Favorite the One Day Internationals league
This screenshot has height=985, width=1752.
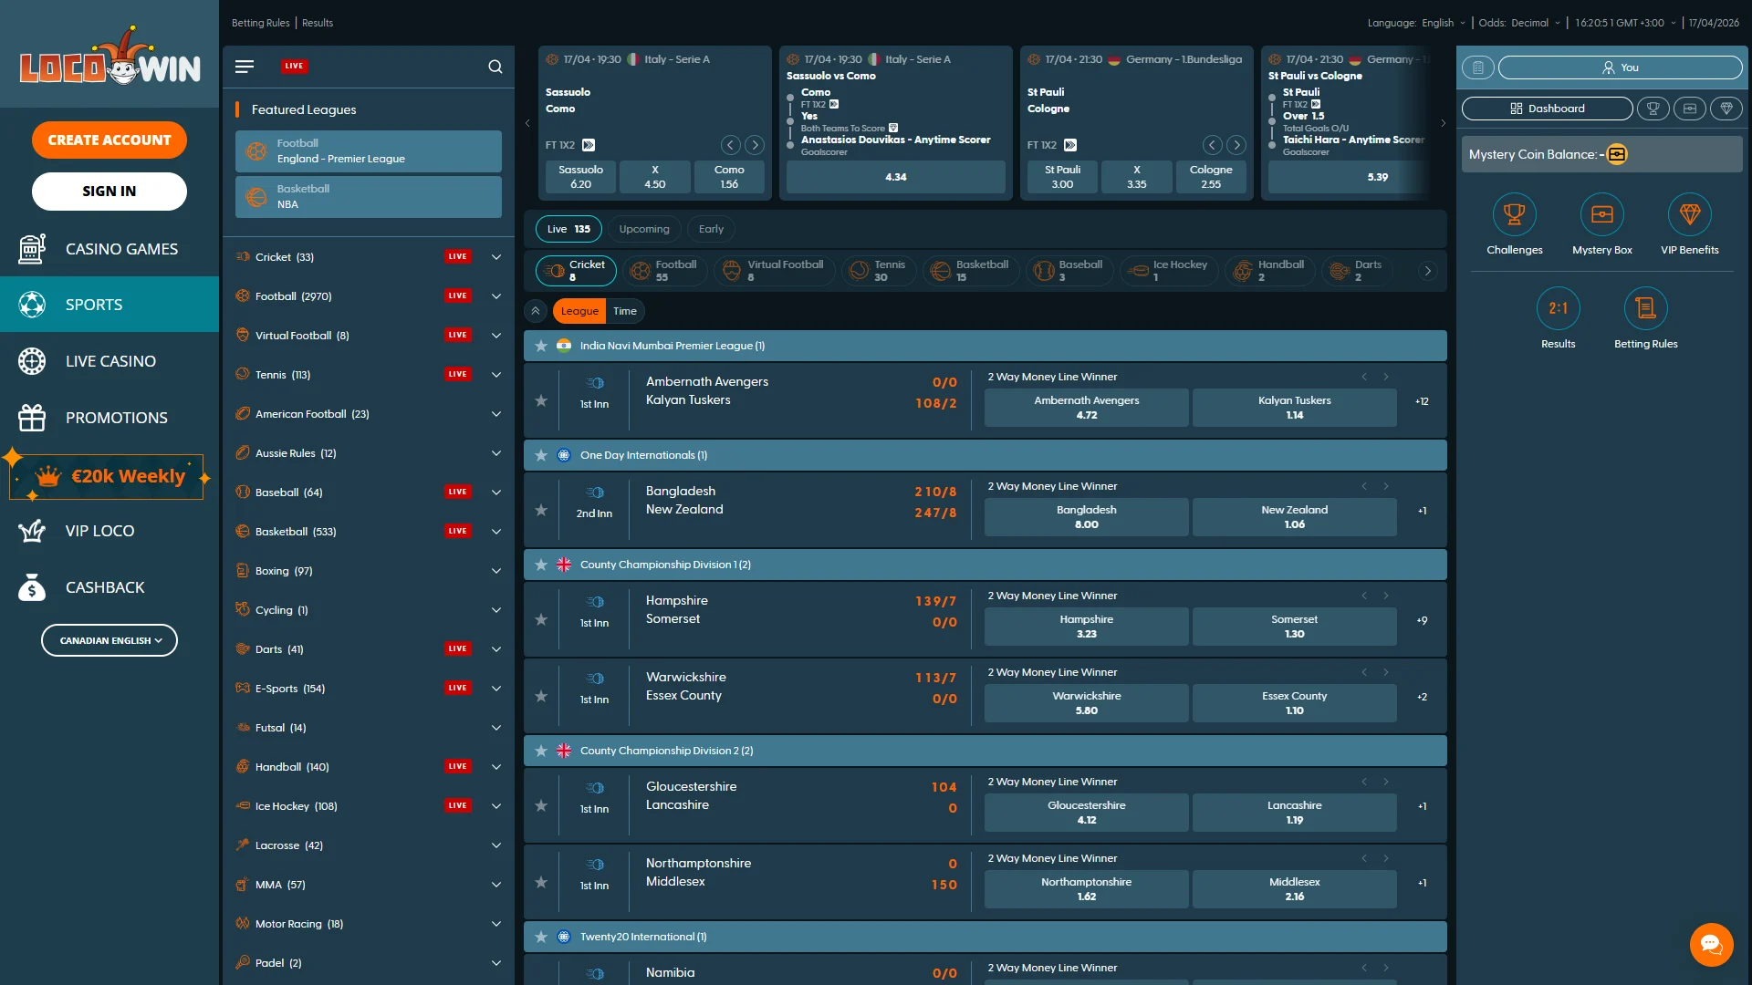click(541, 455)
